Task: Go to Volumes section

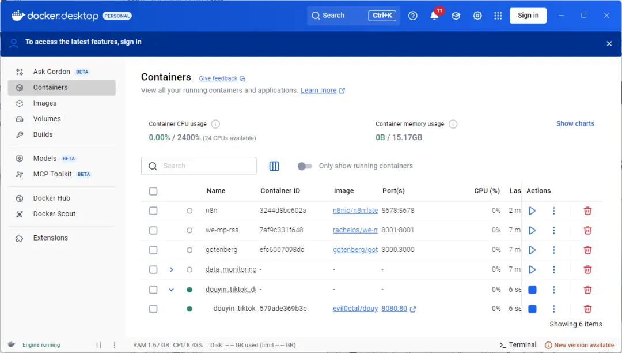Action: 62,119
